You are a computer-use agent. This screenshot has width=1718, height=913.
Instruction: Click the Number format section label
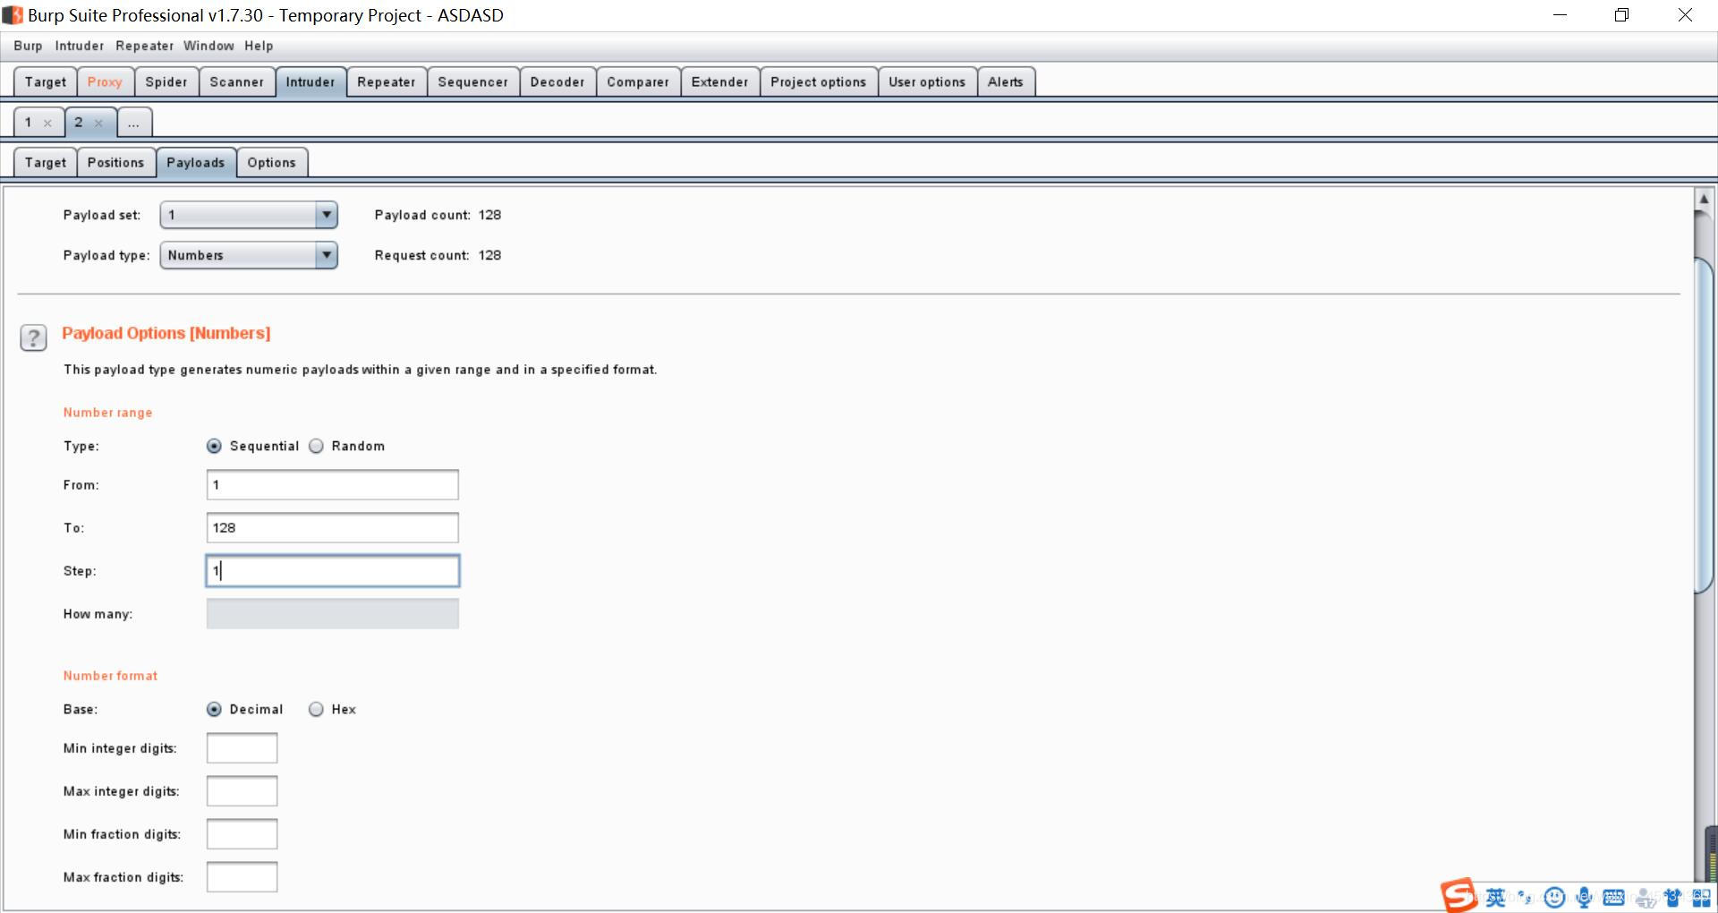click(110, 676)
